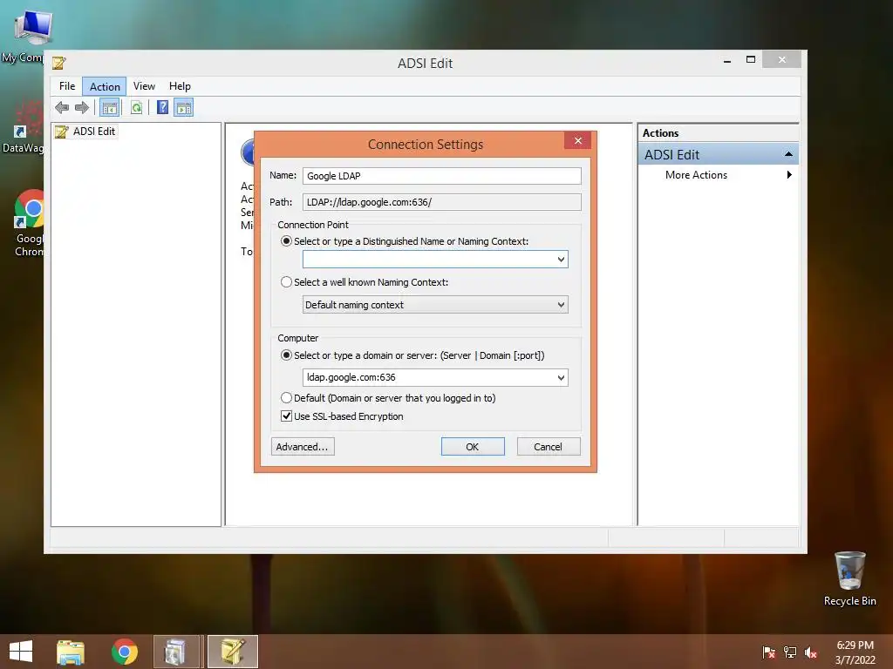Expand the ldap.google.com:636 server dropdown

click(x=561, y=378)
